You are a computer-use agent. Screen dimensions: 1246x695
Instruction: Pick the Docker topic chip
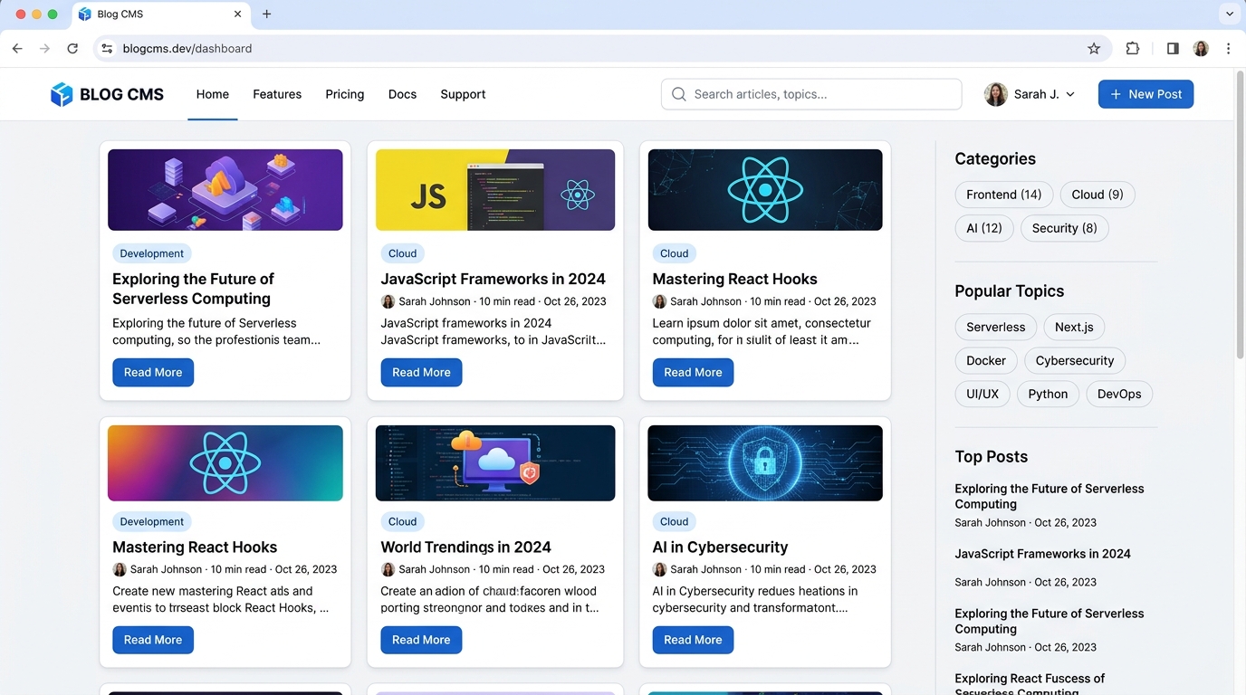(x=986, y=360)
